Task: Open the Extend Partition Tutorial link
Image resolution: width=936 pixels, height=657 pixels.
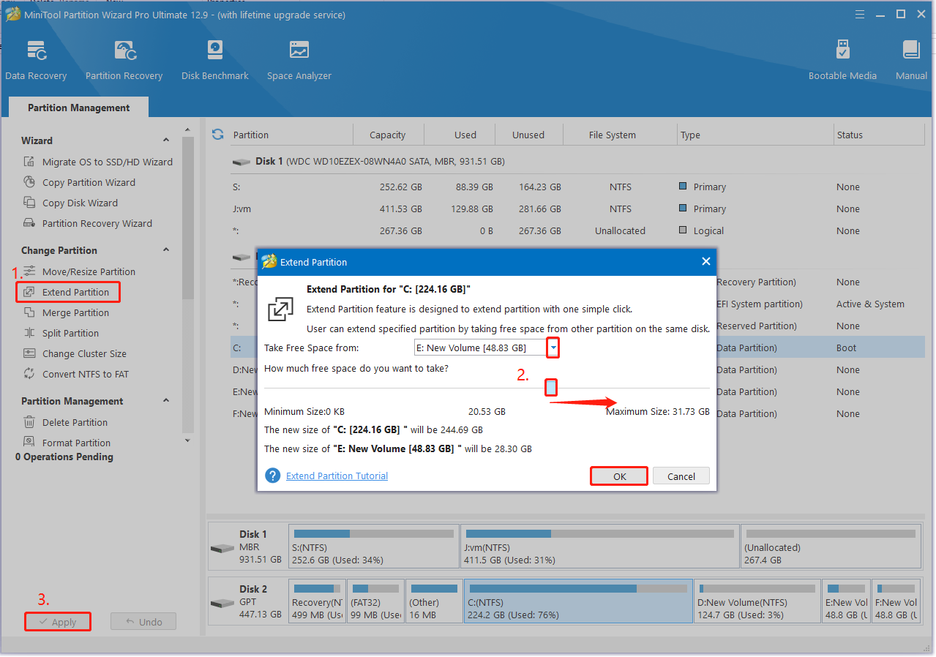Action: (x=337, y=476)
